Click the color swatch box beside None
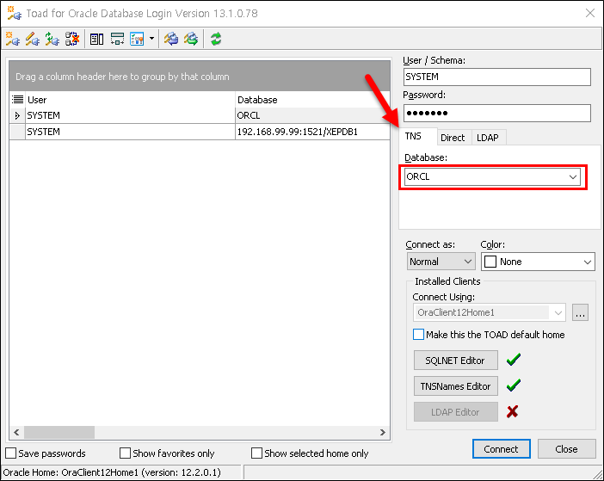The width and height of the screenshot is (604, 481). [x=490, y=262]
